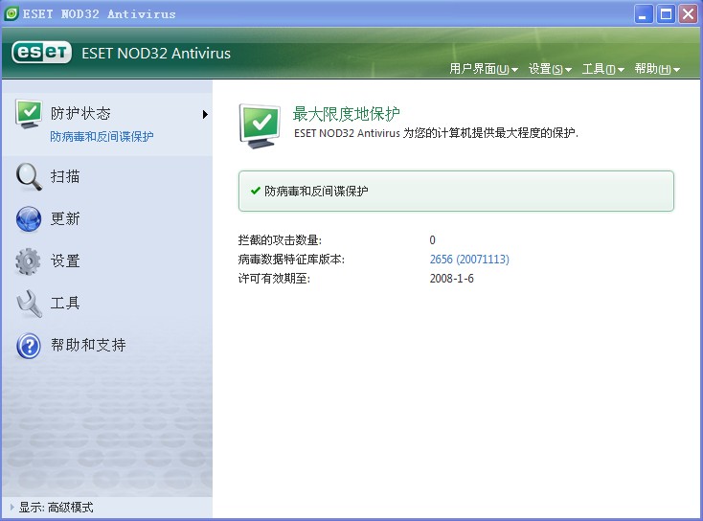Screen dimensions: 703x521
Task: Click the large monitor checkmark status icon
Action: tap(261, 126)
